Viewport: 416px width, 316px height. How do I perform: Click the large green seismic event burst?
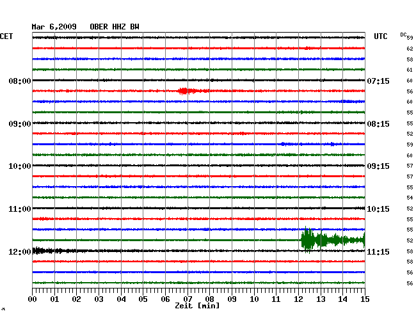pyautogui.click(x=333, y=240)
